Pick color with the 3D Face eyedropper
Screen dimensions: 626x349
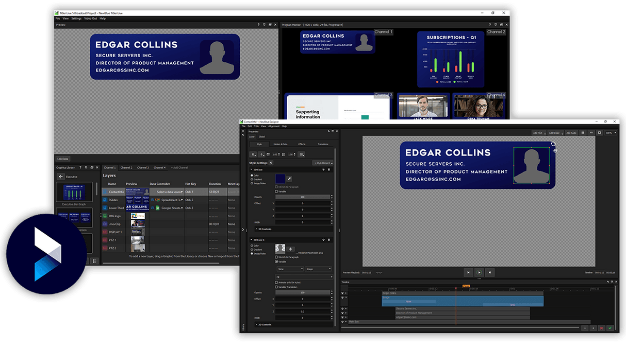[289, 179]
